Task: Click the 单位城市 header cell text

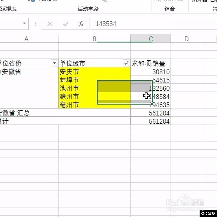Action: point(72,63)
